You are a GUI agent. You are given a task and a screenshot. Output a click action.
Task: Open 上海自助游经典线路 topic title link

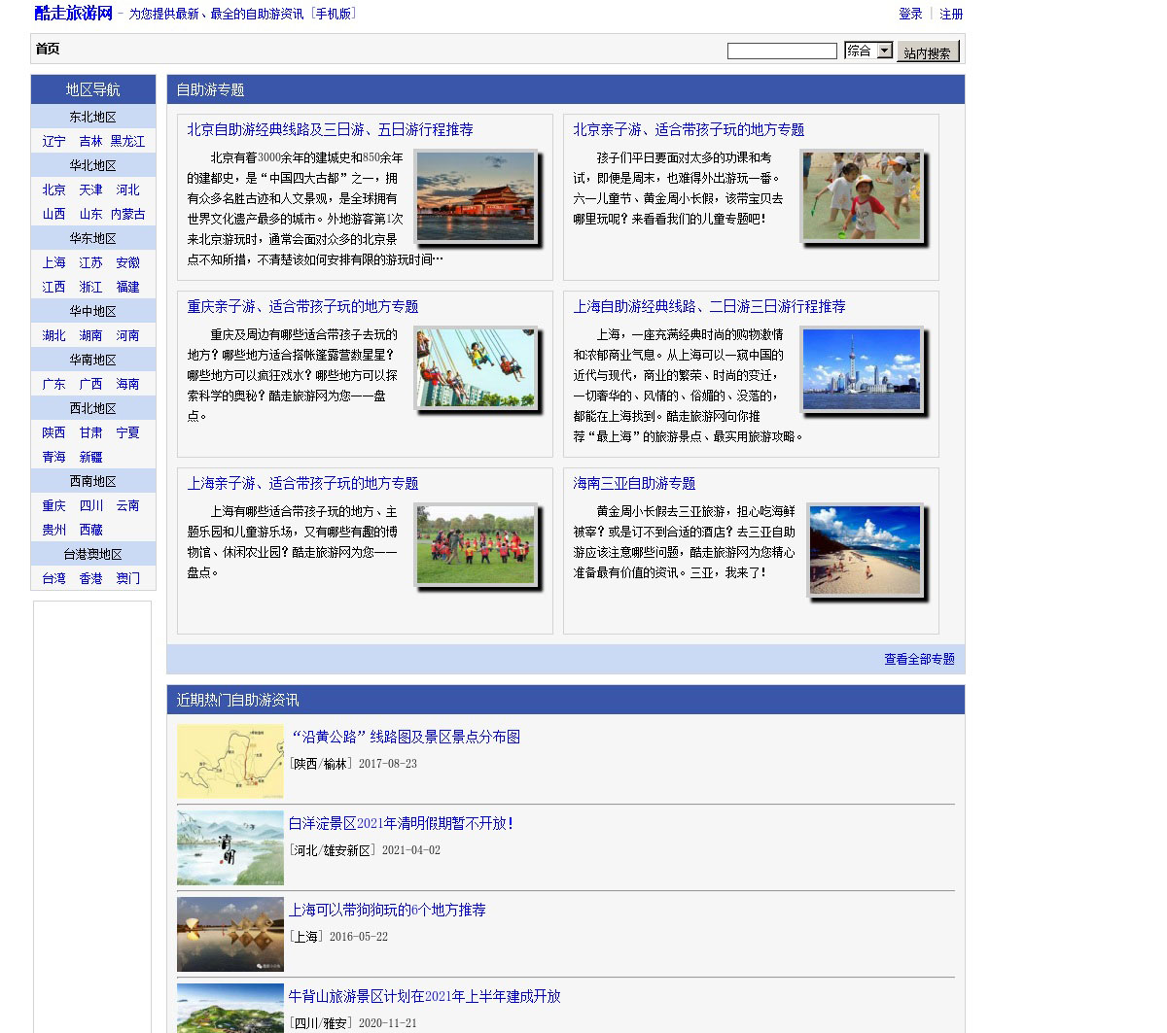click(709, 306)
